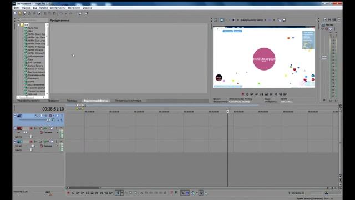Open the Вид menu
355x200 pixels.
34,8
